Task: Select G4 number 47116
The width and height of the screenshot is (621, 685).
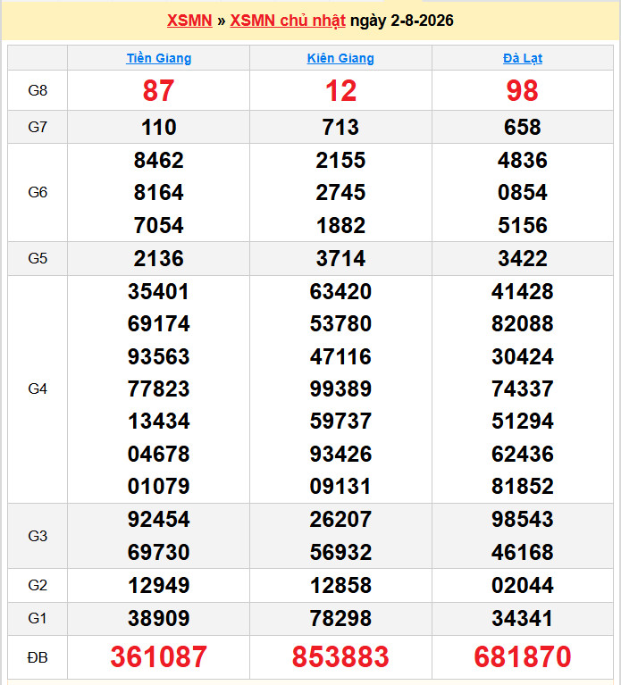Action: [x=340, y=356]
